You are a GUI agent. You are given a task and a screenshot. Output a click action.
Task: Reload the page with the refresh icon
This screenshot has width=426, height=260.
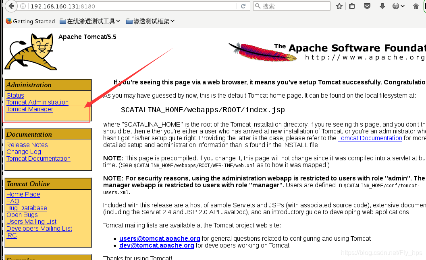(243, 6)
